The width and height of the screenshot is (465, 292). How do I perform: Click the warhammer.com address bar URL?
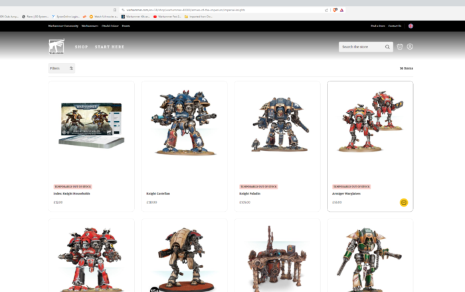(x=185, y=10)
